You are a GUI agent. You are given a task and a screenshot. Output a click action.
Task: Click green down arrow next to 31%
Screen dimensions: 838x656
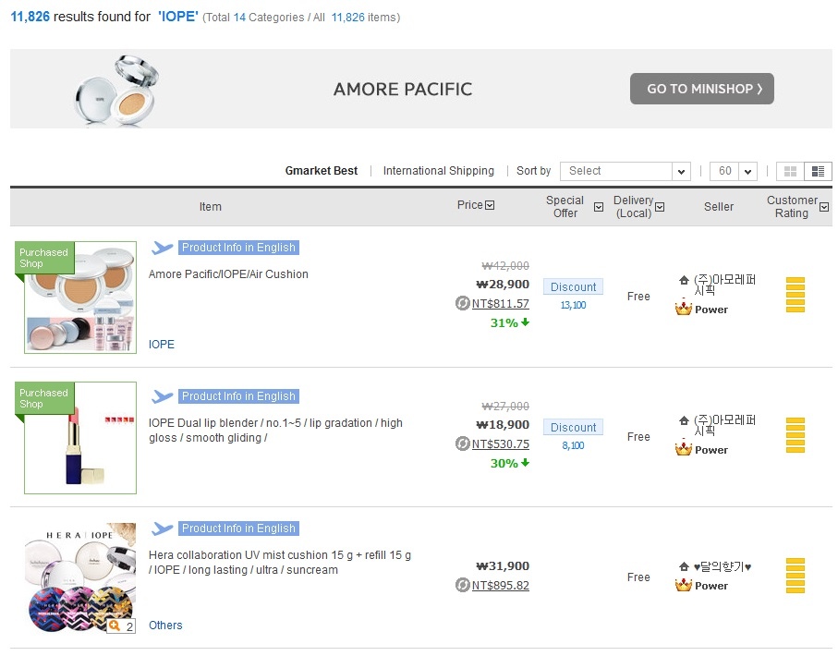526,322
